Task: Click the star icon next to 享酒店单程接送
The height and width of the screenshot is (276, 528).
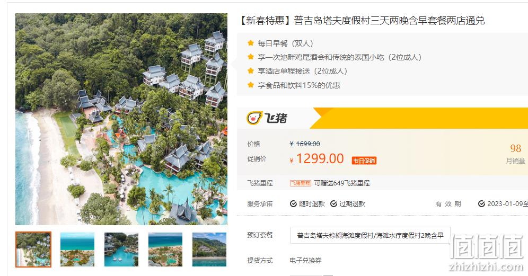Action: point(251,71)
